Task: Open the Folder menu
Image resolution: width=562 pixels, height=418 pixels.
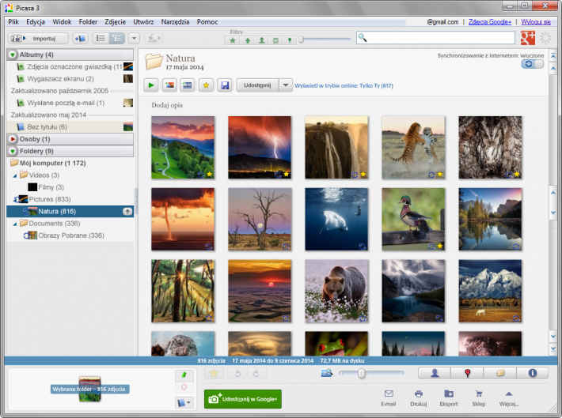Action: point(88,22)
